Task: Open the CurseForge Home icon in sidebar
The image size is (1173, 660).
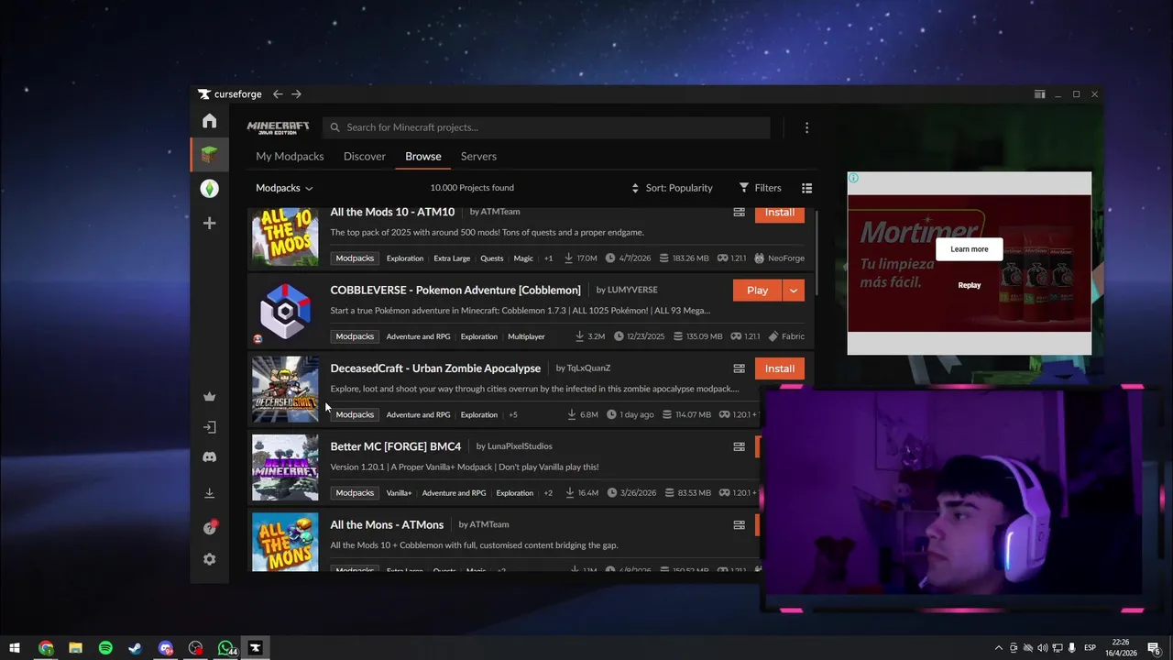Action: (209, 121)
